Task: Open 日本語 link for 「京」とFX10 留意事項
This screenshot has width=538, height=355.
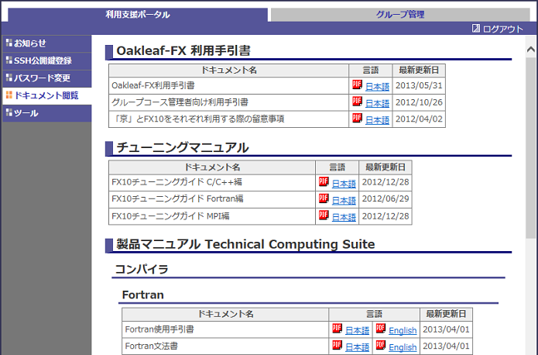Action: [x=377, y=120]
